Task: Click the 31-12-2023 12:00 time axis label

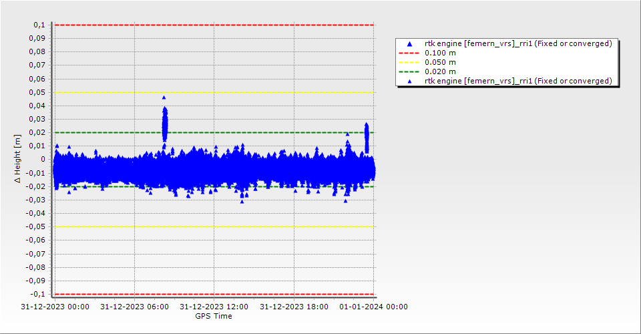Action: tap(214, 307)
